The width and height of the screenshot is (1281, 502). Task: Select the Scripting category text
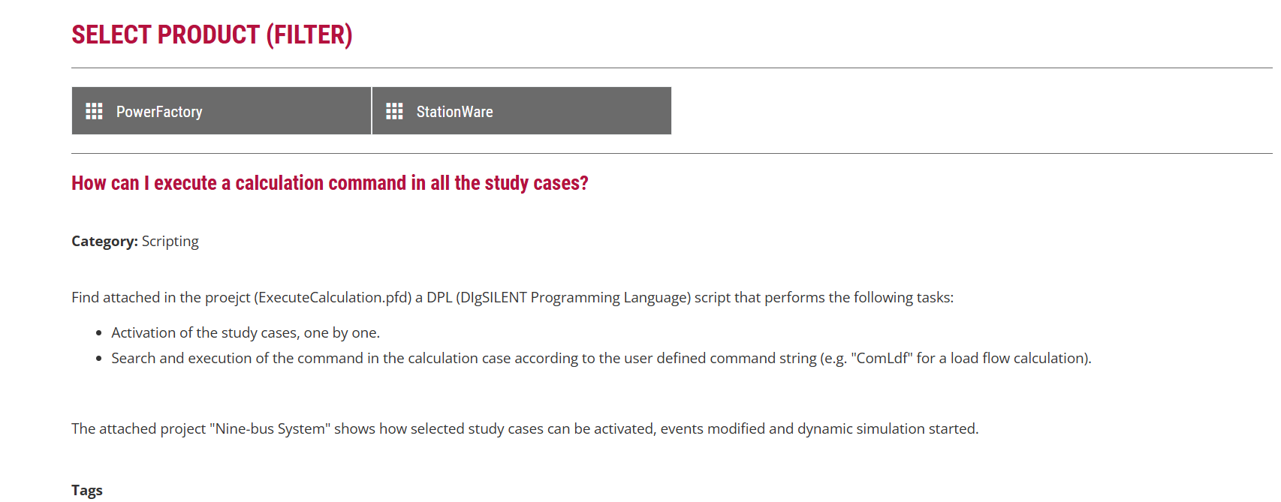pos(170,242)
